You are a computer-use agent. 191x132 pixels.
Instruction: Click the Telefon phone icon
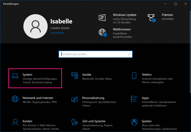[134, 76]
